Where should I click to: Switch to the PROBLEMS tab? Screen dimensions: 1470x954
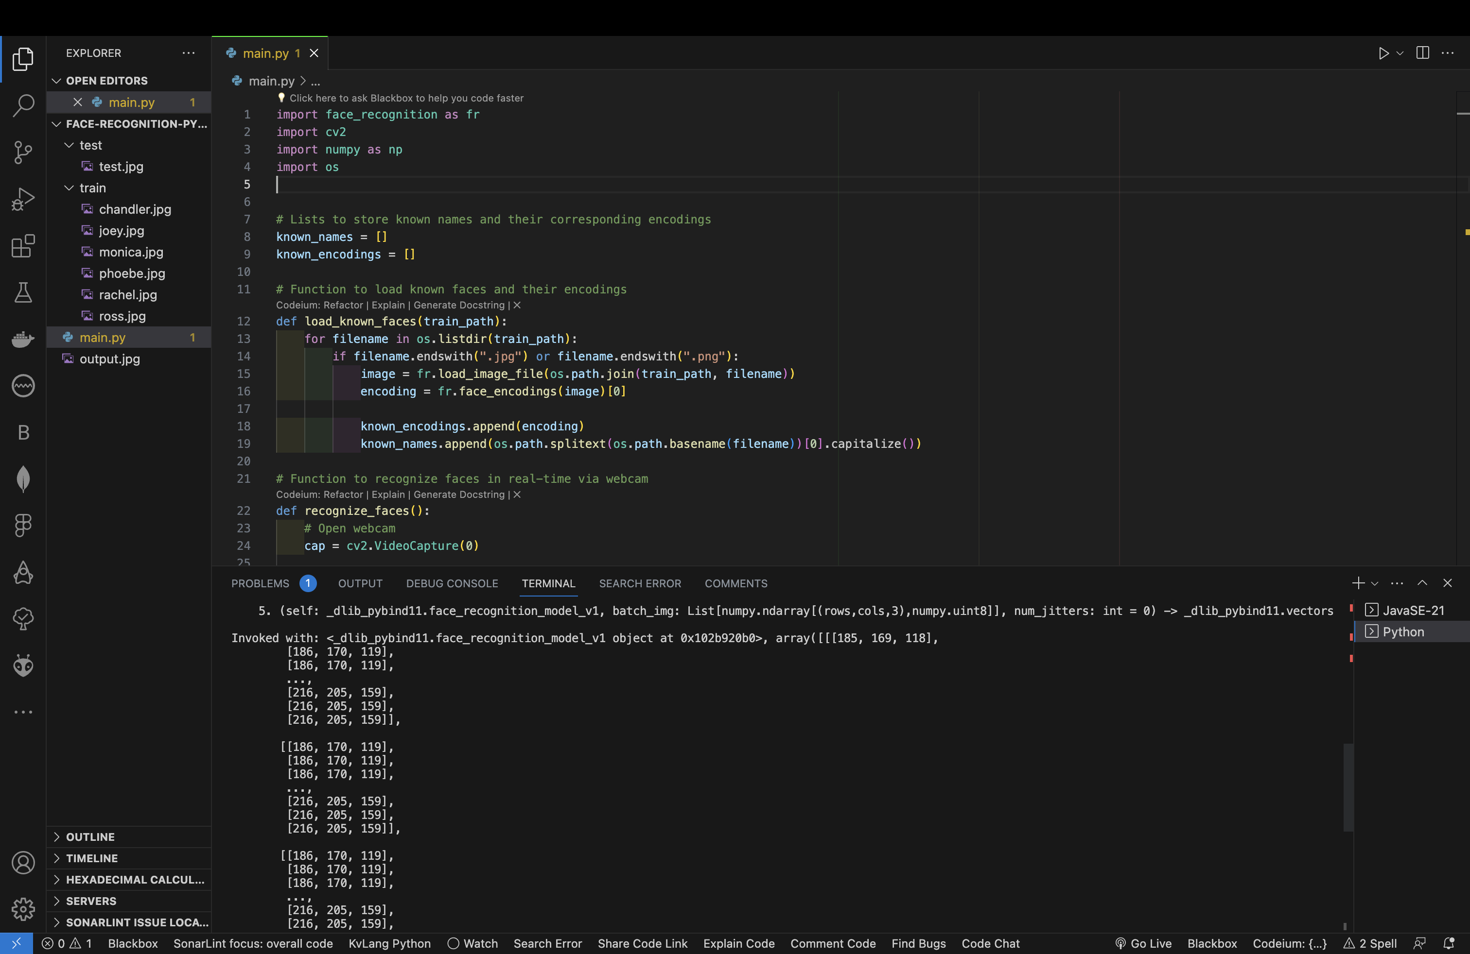[x=260, y=584]
